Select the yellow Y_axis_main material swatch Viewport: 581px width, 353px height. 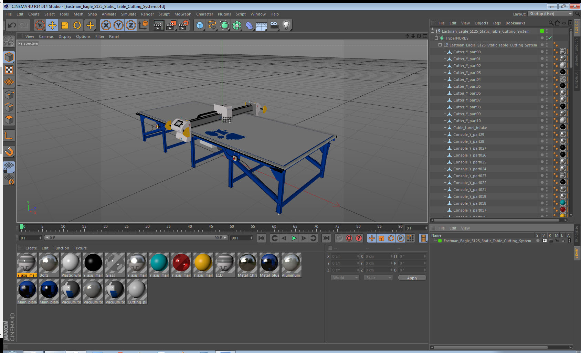(203, 265)
